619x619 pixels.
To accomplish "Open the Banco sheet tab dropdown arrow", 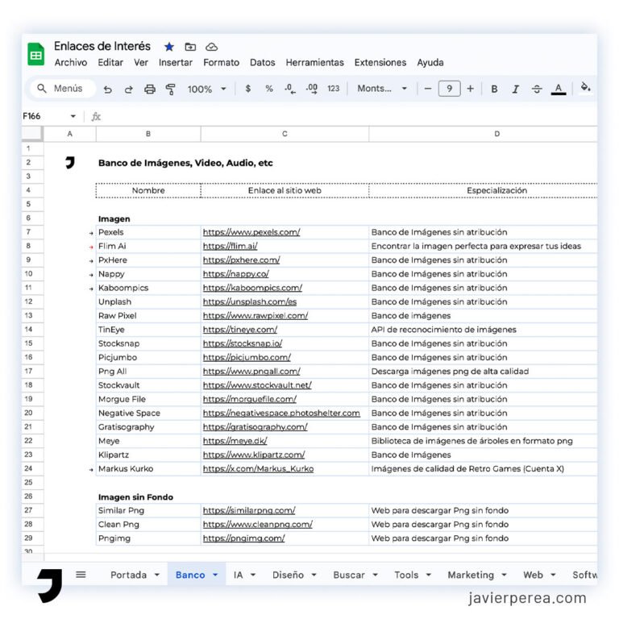I will pyautogui.click(x=215, y=575).
